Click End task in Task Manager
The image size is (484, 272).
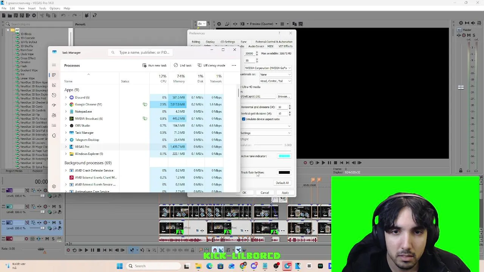[x=183, y=65]
